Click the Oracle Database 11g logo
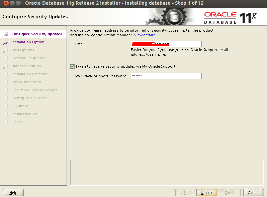The width and height of the screenshot is (267, 197). (230, 18)
